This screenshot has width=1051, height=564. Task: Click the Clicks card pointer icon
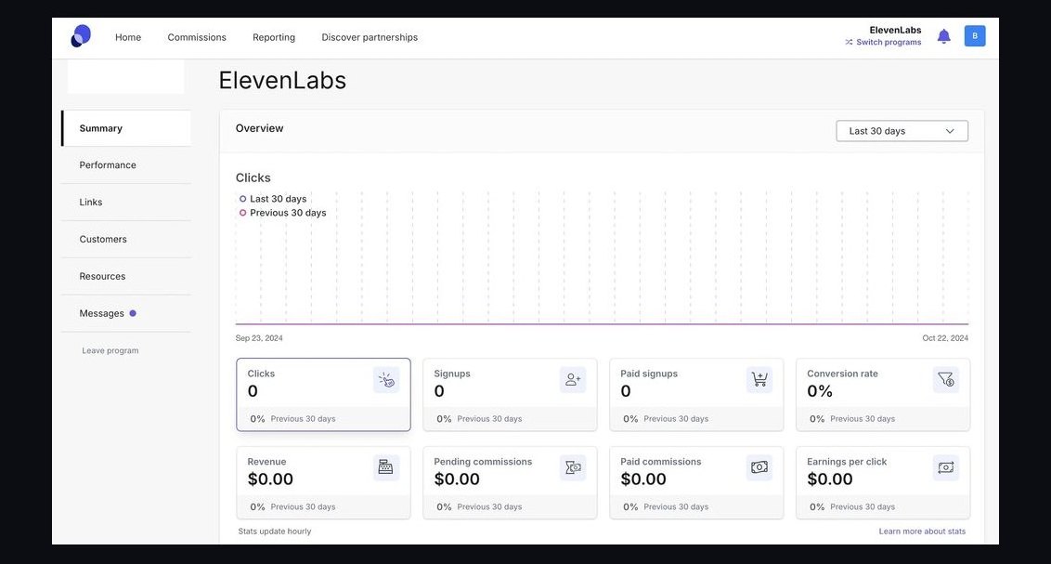tap(386, 380)
